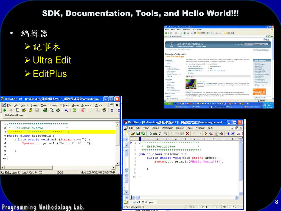This screenshot has width=281, height=211.
Task: Click Technical Topics link on Sun banner
Action: (201, 46)
